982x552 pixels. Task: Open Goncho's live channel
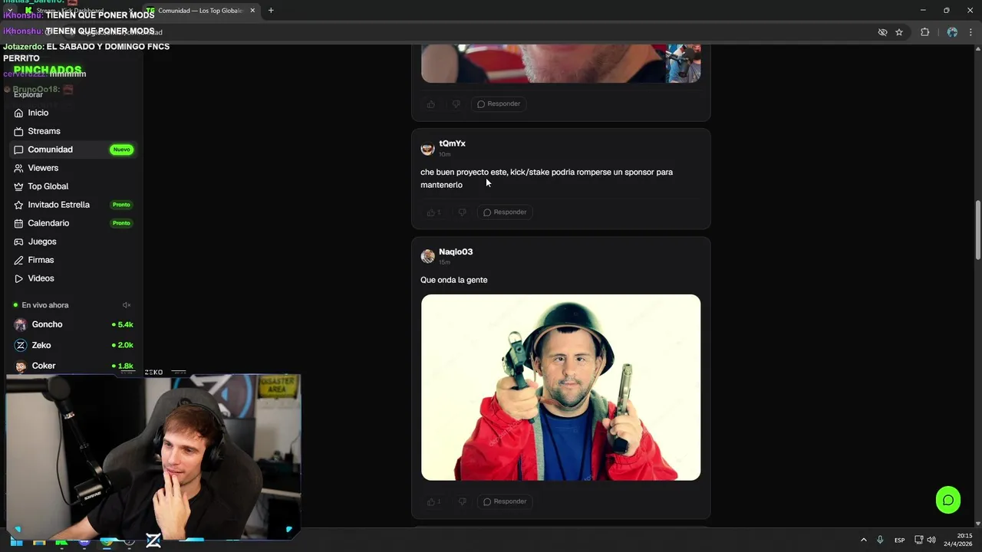[x=73, y=324]
